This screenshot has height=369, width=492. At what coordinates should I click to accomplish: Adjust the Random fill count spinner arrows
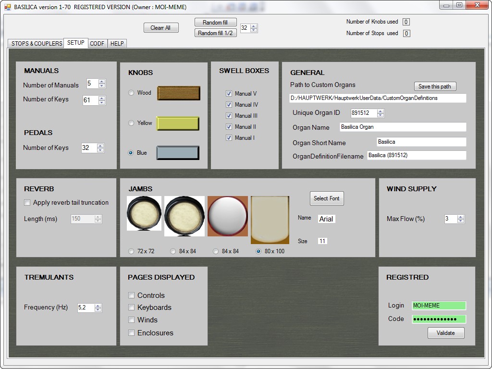pos(254,28)
